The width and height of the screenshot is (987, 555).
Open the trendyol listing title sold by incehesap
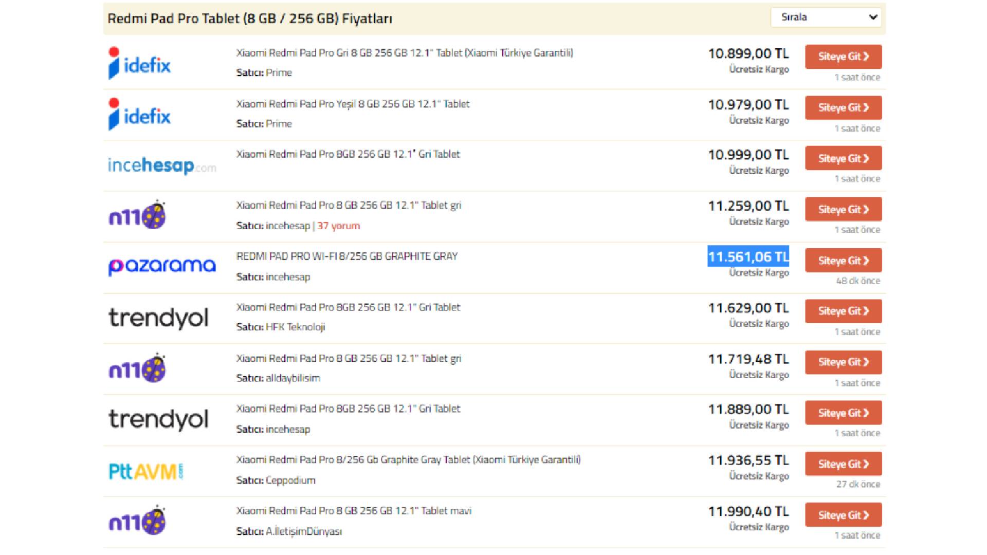(348, 409)
